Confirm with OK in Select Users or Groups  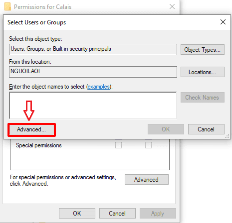(166, 129)
